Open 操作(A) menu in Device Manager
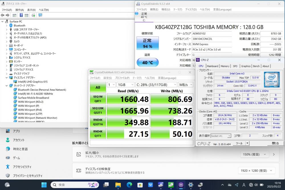Screen dimensions: 285x190 [x=19, y=10]
